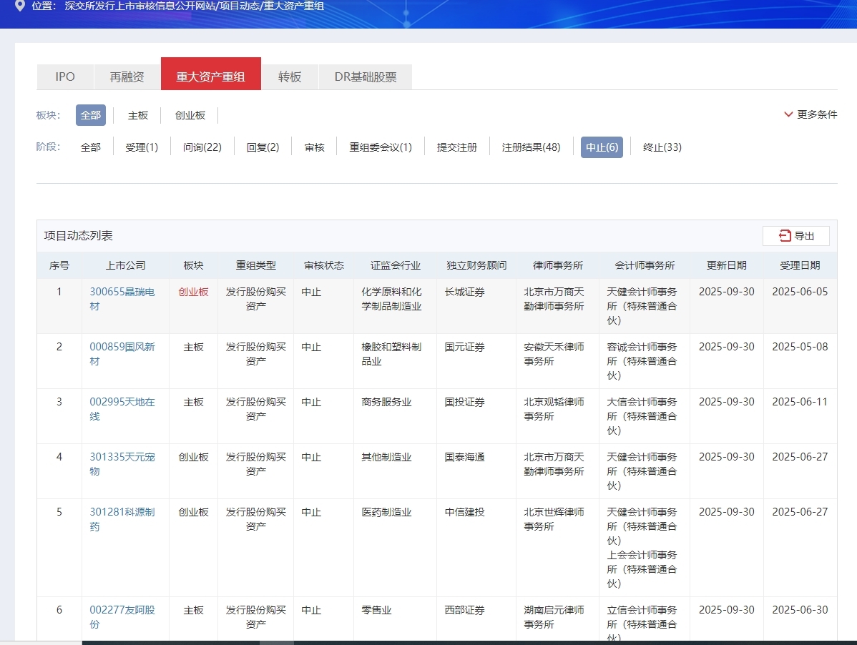This screenshot has width=857, height=645.
Task: Select 全部 in the 阶段 filter
Action: (x=91, y=147)
